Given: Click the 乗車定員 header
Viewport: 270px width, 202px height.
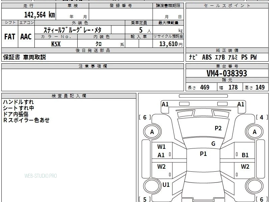Looking at the screenshot, I should tap(139, 23).
